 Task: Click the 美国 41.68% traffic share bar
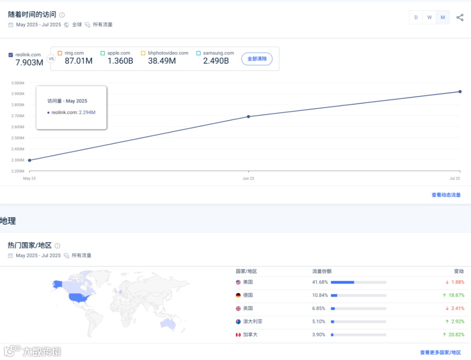(358, 282)
